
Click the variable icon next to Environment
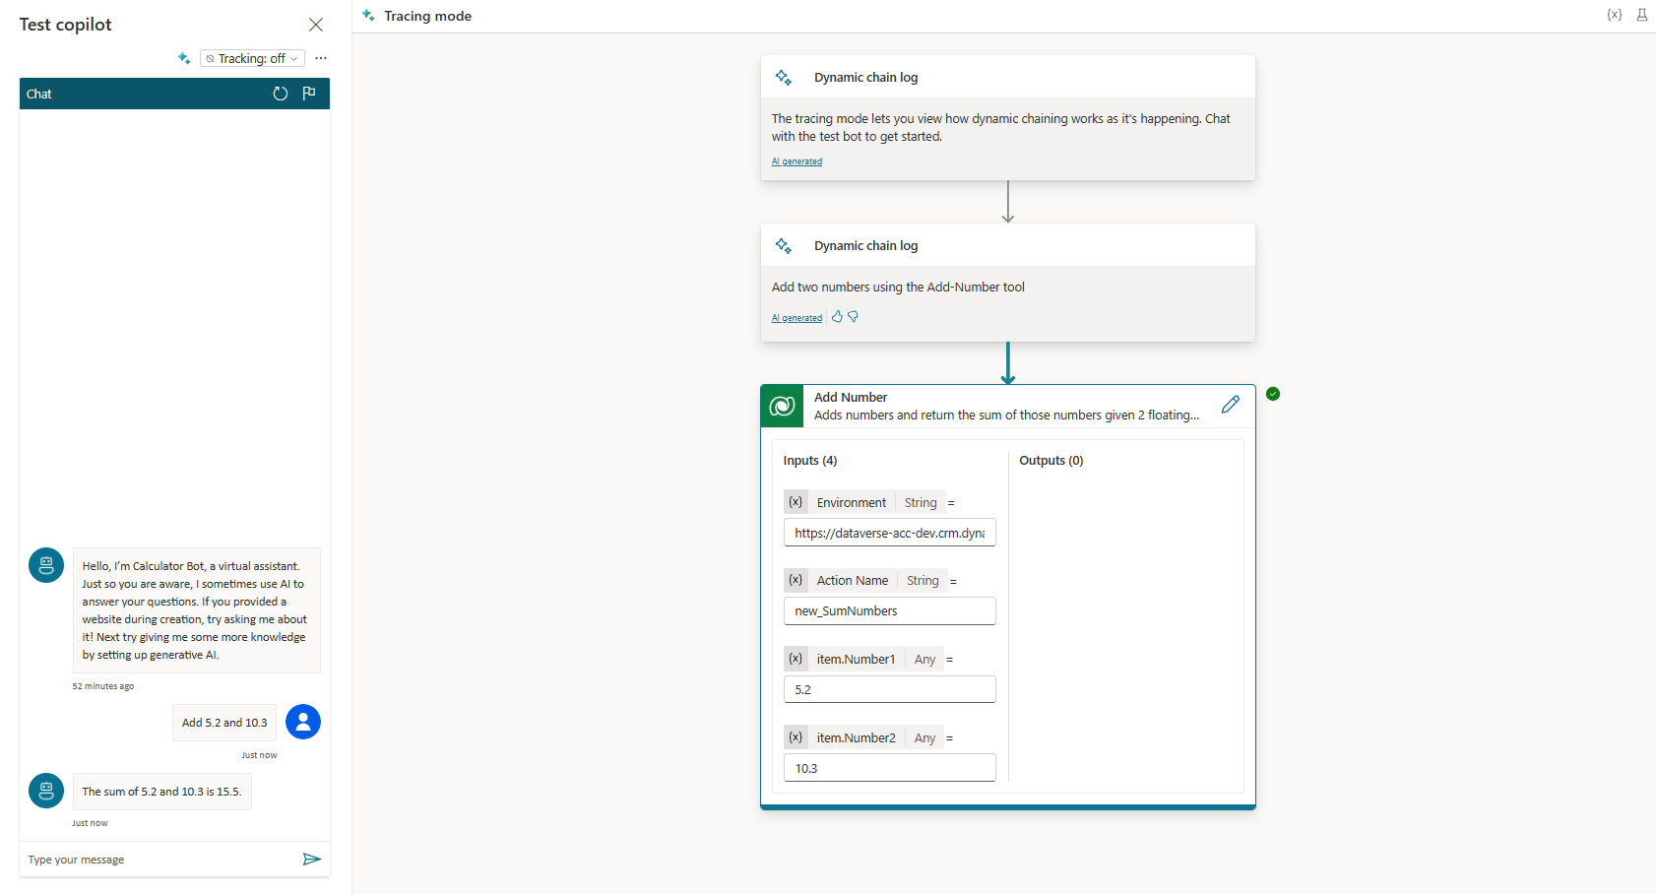click(x=796, y=502)
